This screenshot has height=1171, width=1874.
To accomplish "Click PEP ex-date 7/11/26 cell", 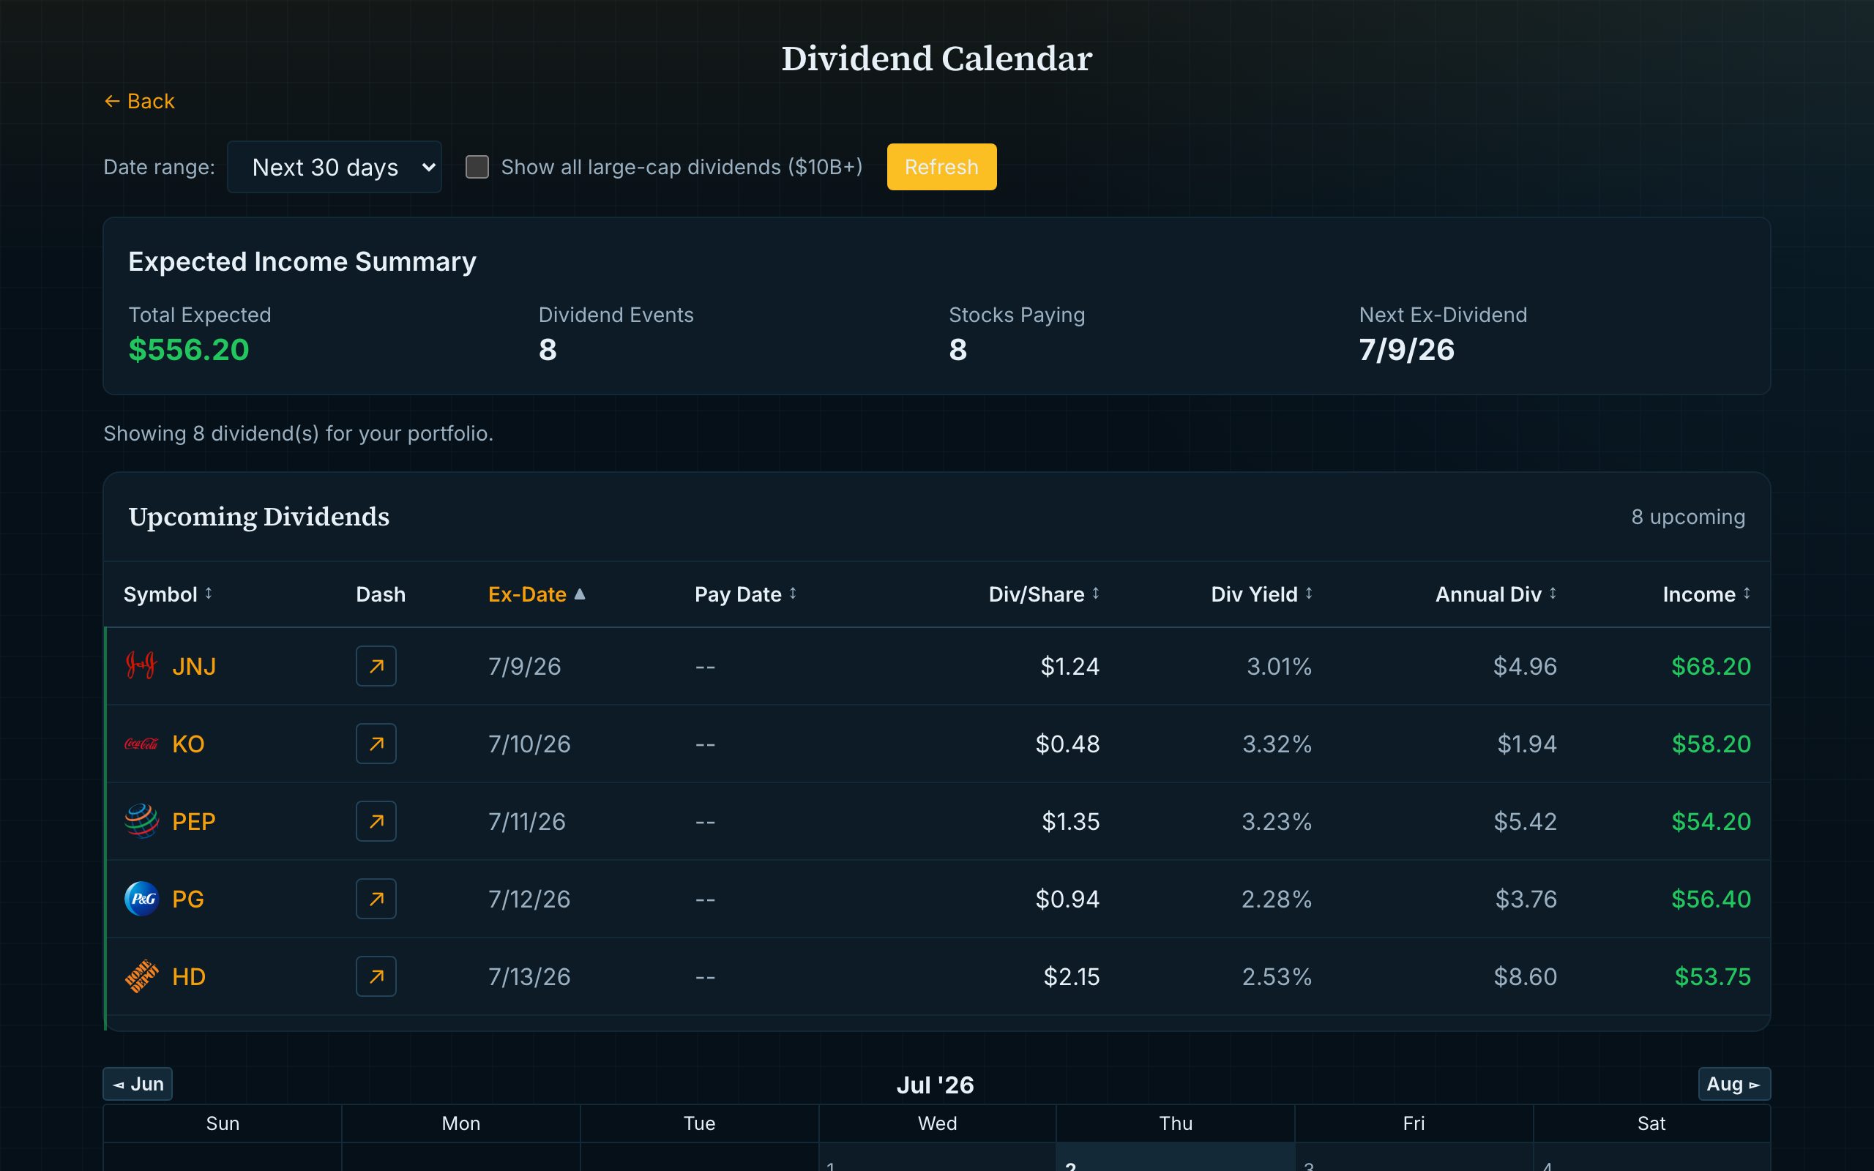I will 526,821.
